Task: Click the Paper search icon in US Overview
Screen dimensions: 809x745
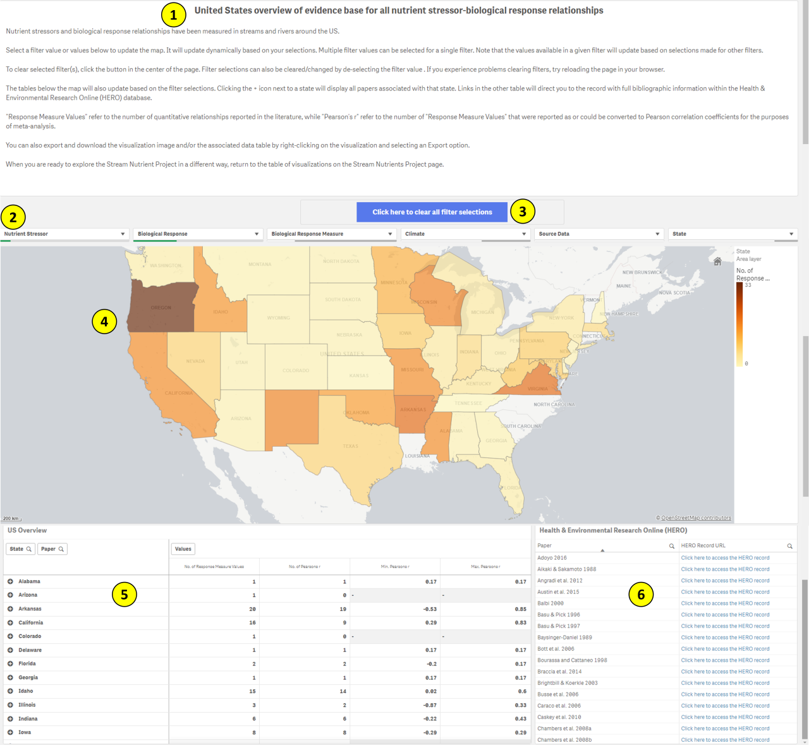Action: click(61, 548)
